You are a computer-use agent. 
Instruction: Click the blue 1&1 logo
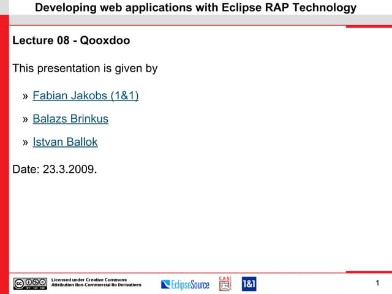pyautogui.click(x=249, y=284)
